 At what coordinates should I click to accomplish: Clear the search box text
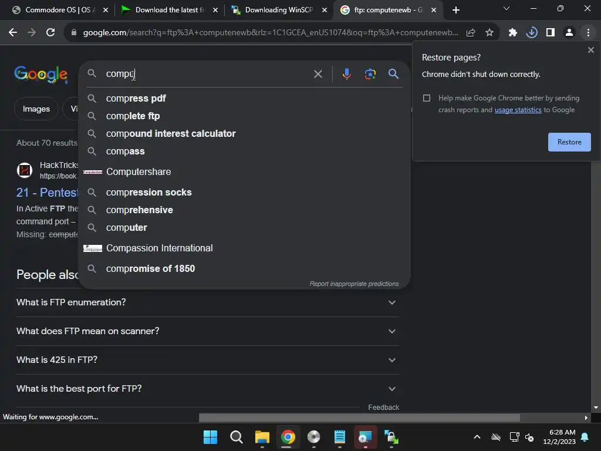point(318,73)
